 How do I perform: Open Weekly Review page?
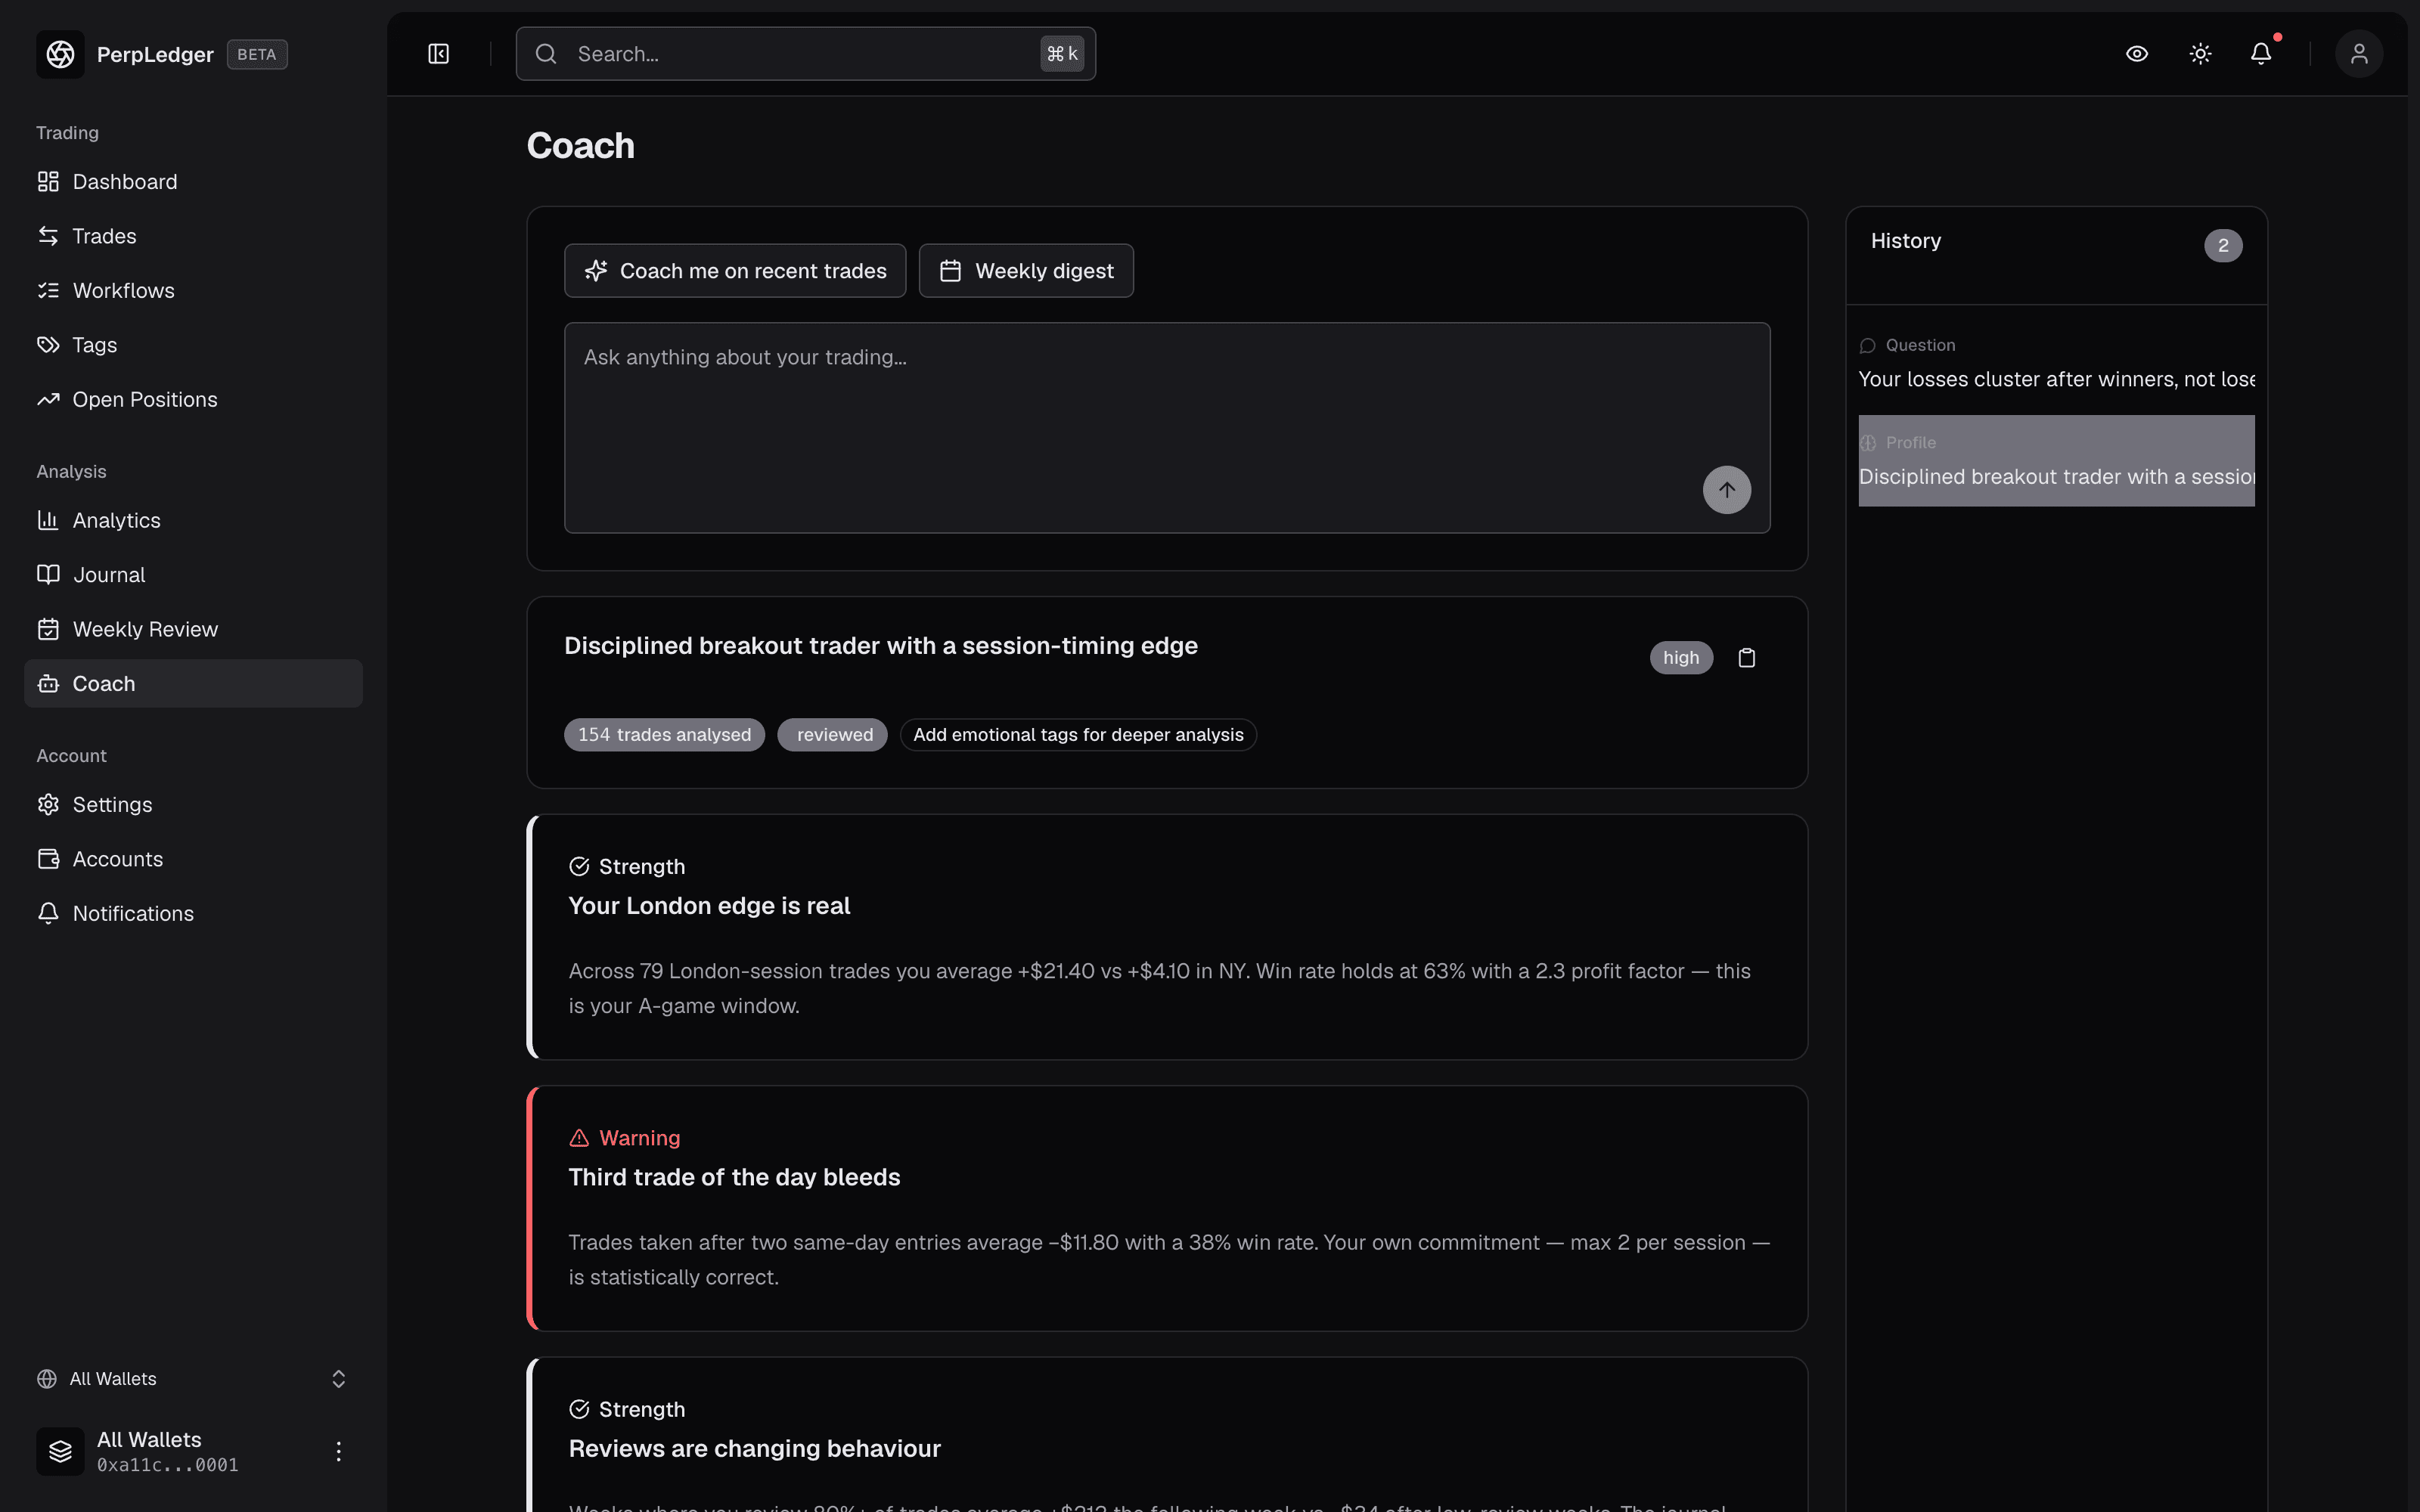click(x=193, y=629)
